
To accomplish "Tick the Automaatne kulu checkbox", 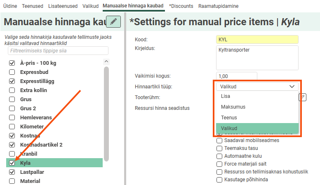I will pyautogui.click(x=219, y=156).
